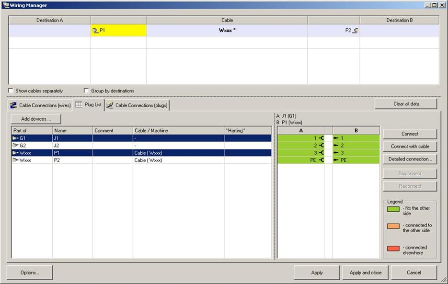
Task: Click the Cable / Machine column header
Action: [179, 131]
